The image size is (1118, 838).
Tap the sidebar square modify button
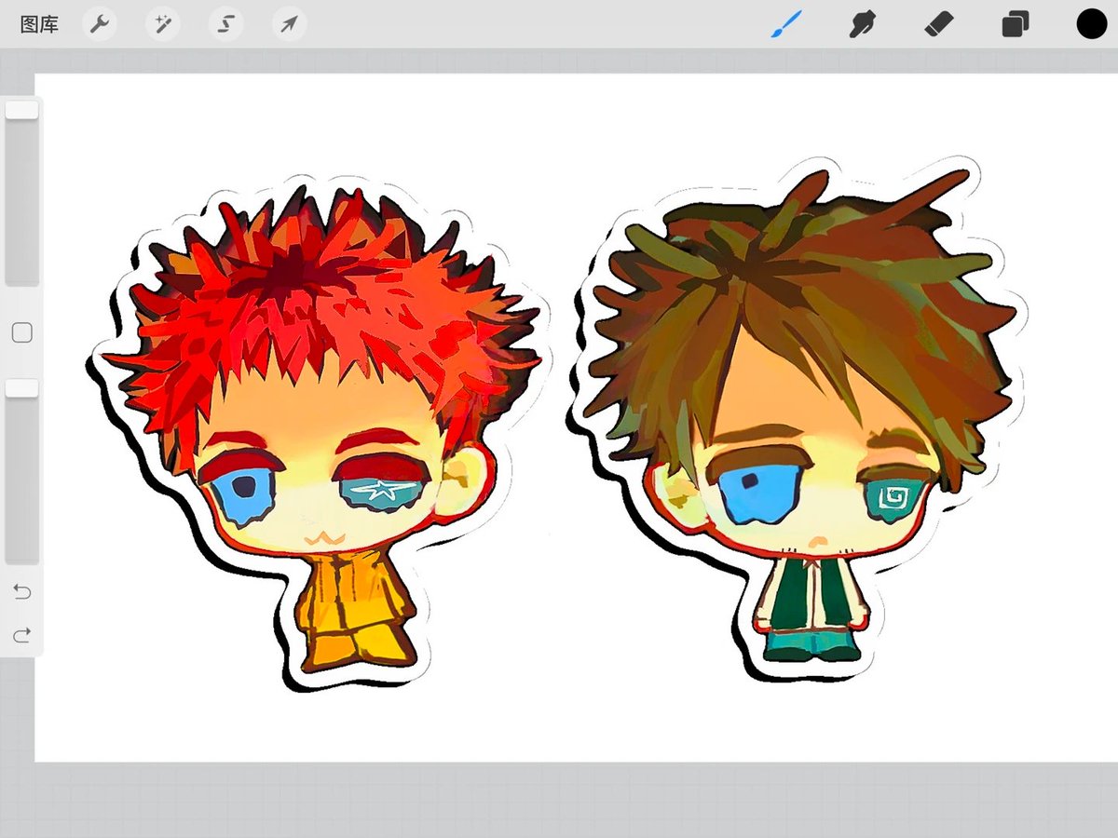click(21, 332)
